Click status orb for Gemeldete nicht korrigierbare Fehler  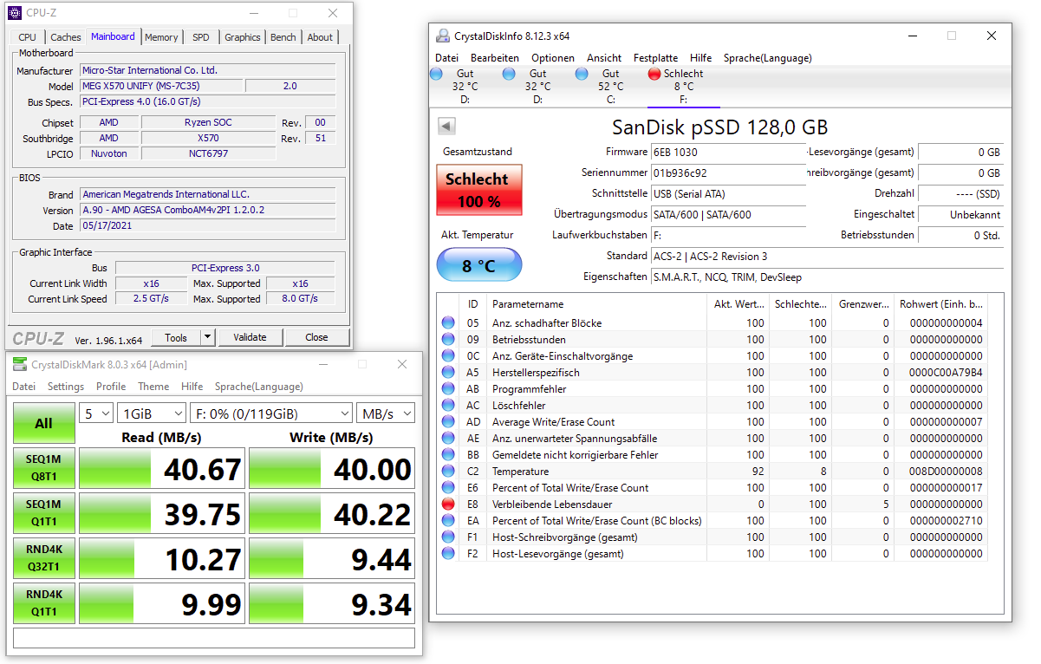click(x=448, y=454)
